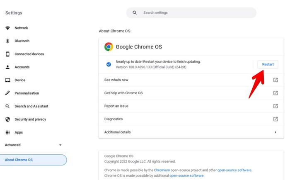Click the Personalisation brush icon

7,93
